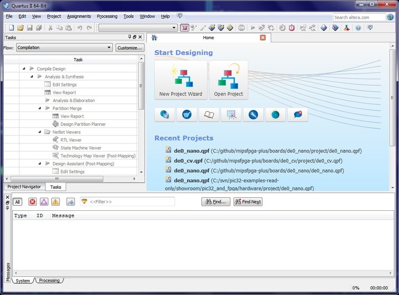399x295 pixels.
Task: Click the Find... button
Action: point(216,202)
